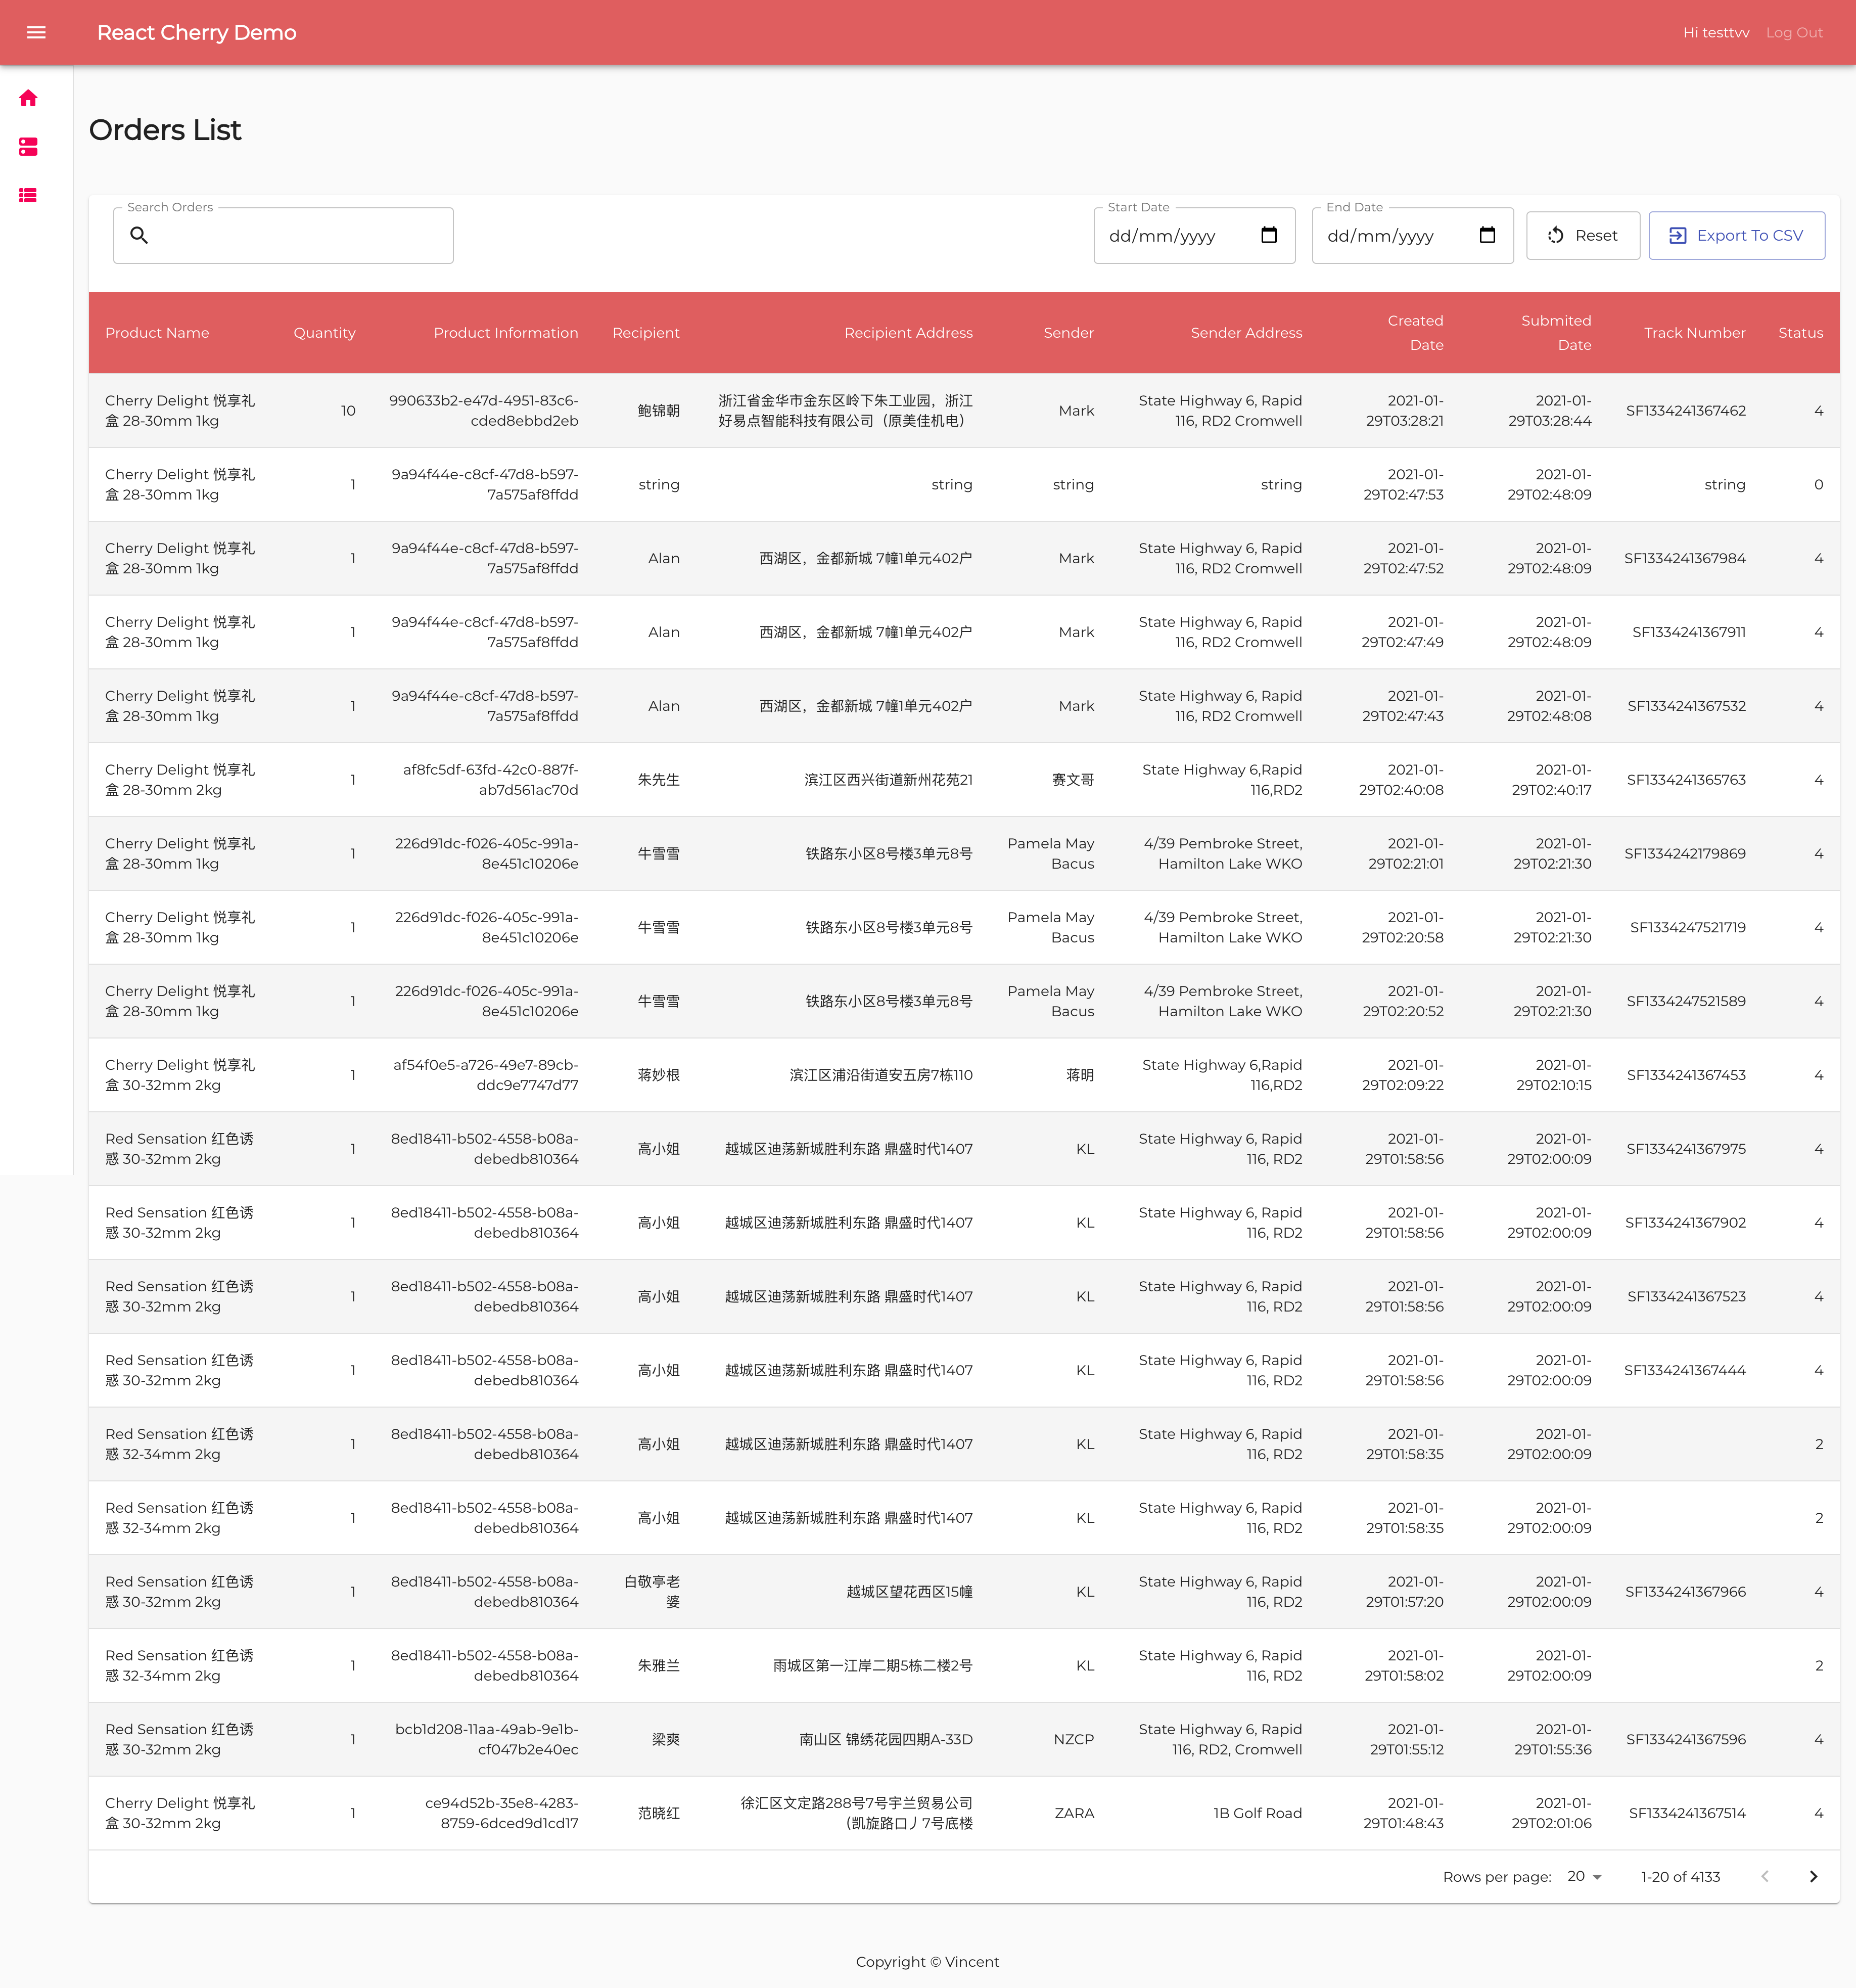Open the storage/server sidebar icon
1856x1988 pixels.
tap(28, 147)
